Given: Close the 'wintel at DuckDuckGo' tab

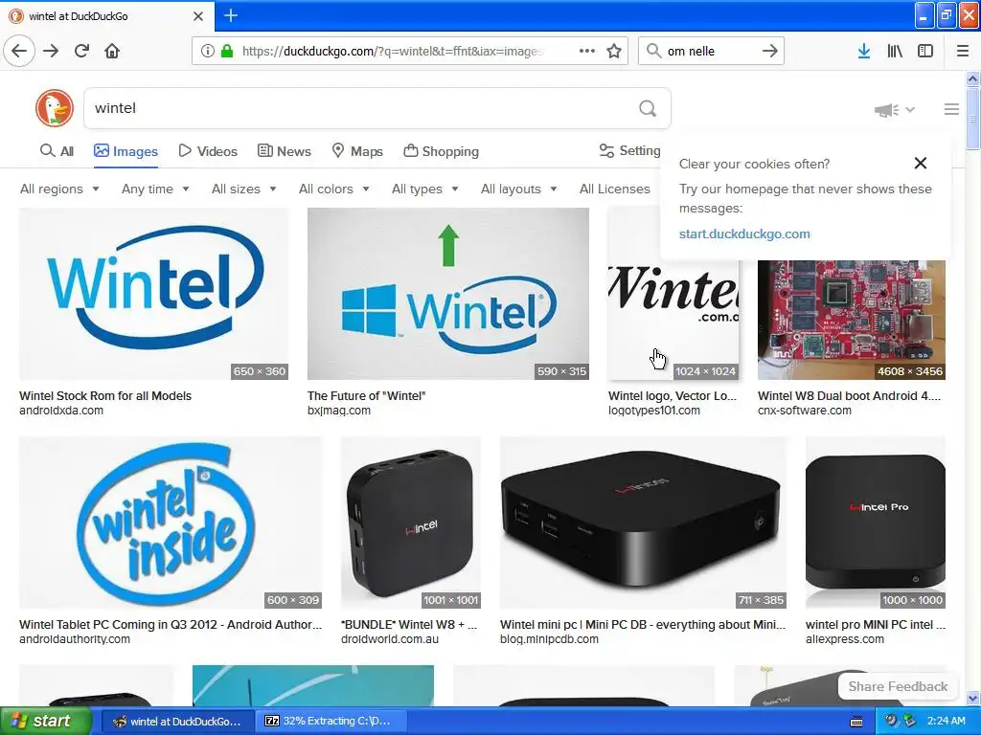Looking at the screenshot, I should click(198, 16).
